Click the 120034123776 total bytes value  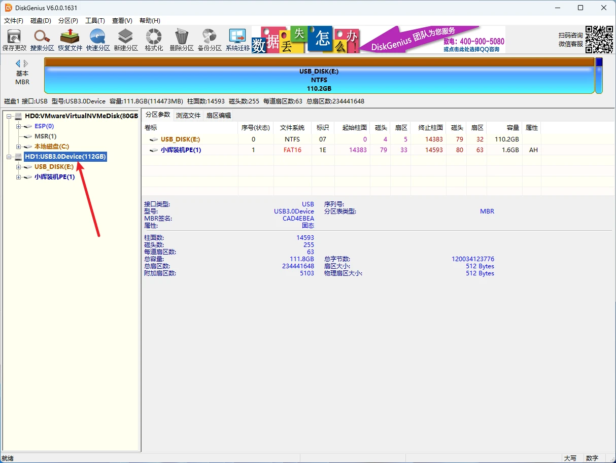coord(473,259)
